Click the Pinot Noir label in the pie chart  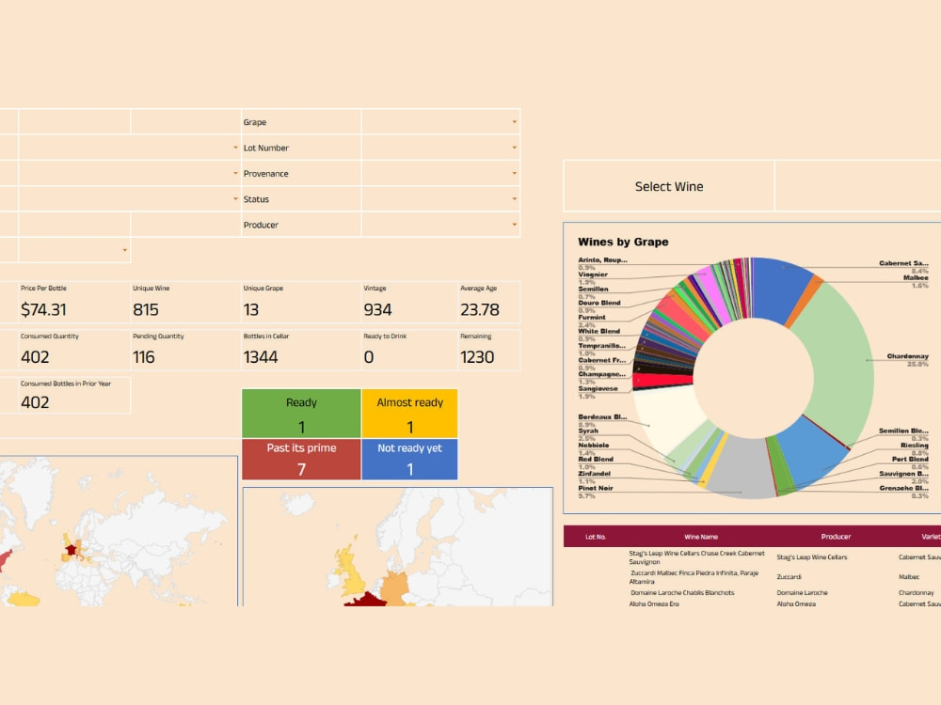click(x=596, y=488)
